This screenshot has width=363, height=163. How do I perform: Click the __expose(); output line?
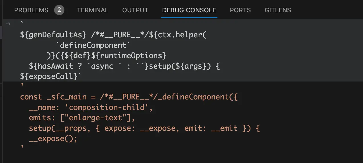53,139
